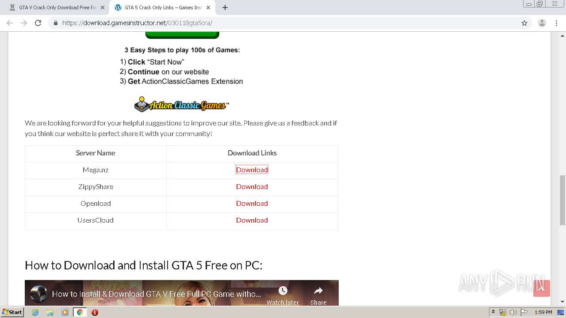Open the YouTube video title link
This screenshot has height=318, width=566.
[x=157, y=294]
